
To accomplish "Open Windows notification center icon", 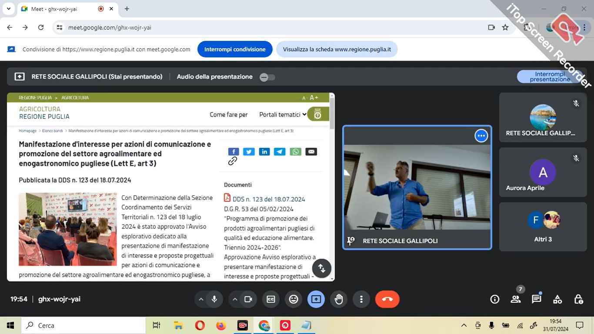I will 580,325.
